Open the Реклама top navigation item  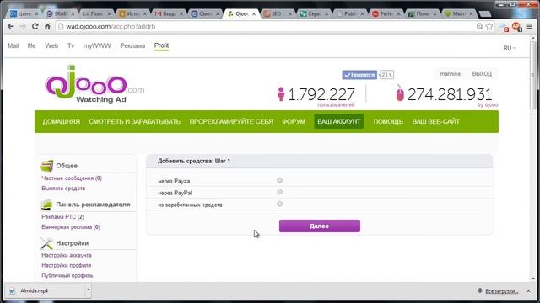[132, 45]
